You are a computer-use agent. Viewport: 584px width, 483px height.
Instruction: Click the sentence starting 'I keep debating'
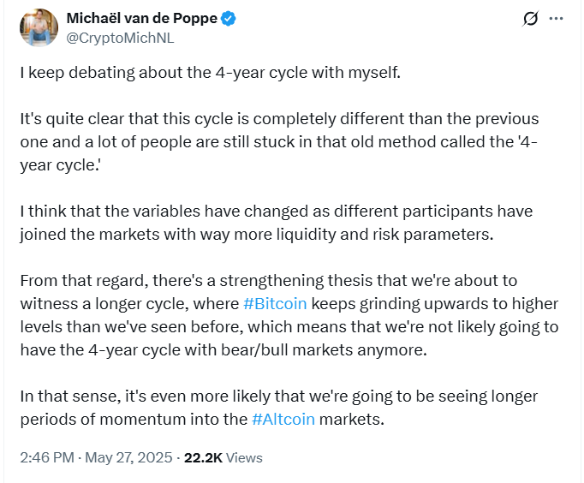(x=210, y=73)
